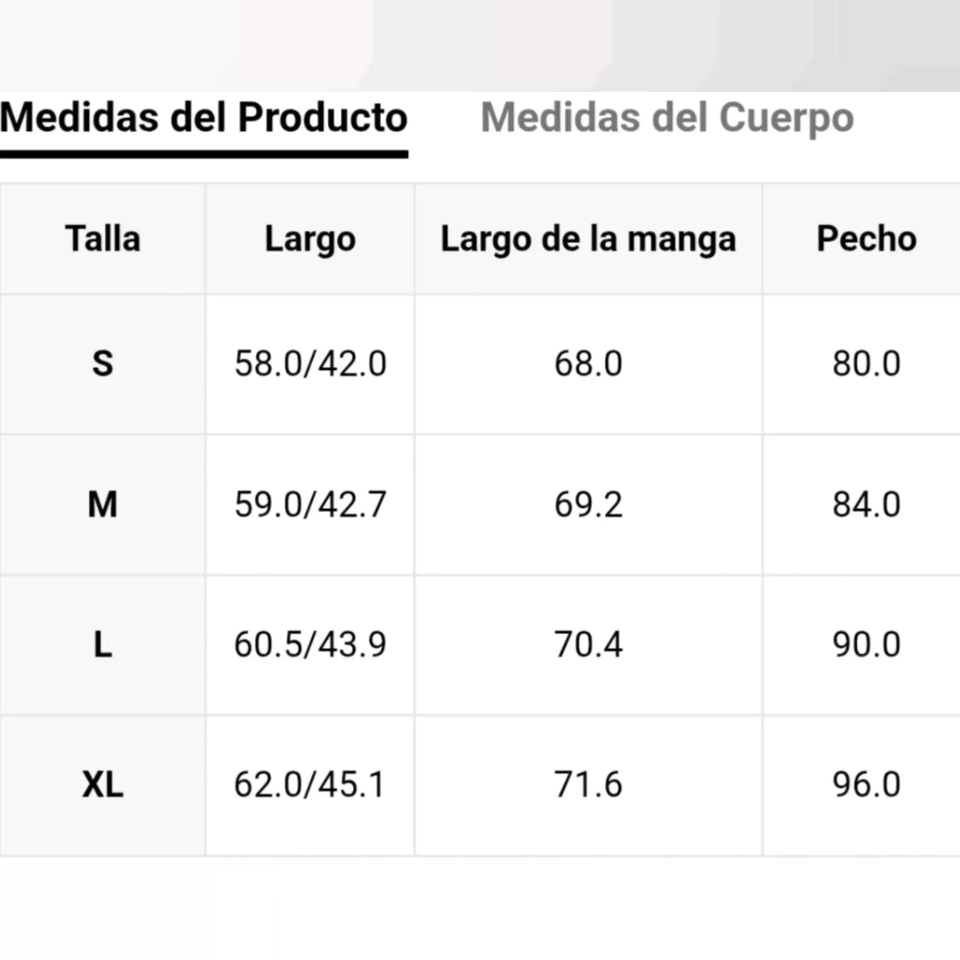Click the 90.0 chest measurement cell

(x=866, y=644)
